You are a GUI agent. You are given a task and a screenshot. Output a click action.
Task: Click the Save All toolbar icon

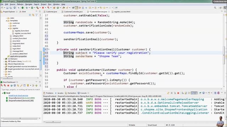click(x=11, y=8)
